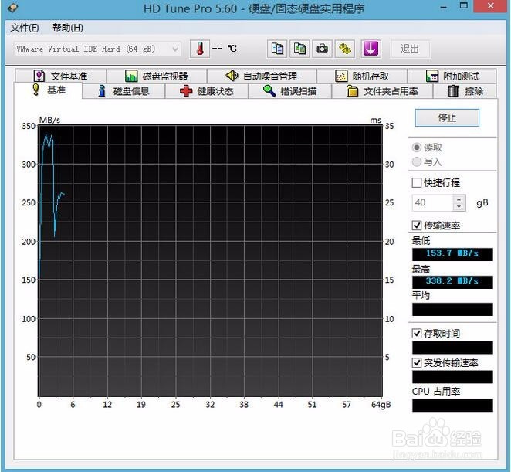511x472 pixels.
Task: Save screenshot with camera icon
Action: [x=322, y=49]
